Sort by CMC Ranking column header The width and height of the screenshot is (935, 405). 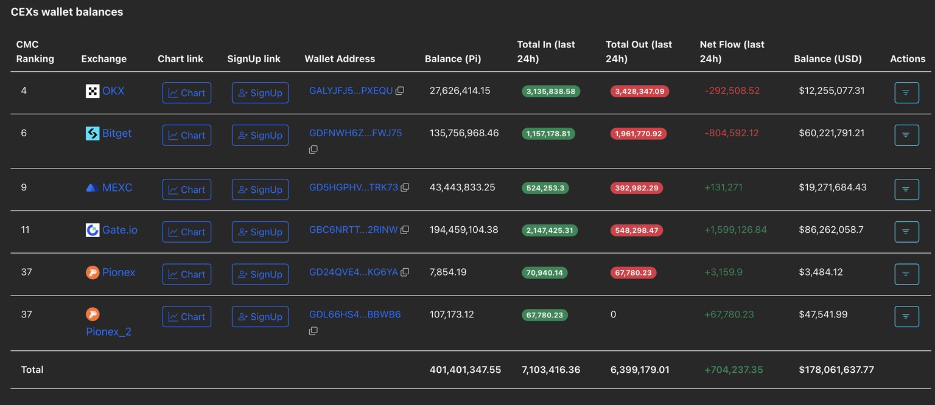35,52
